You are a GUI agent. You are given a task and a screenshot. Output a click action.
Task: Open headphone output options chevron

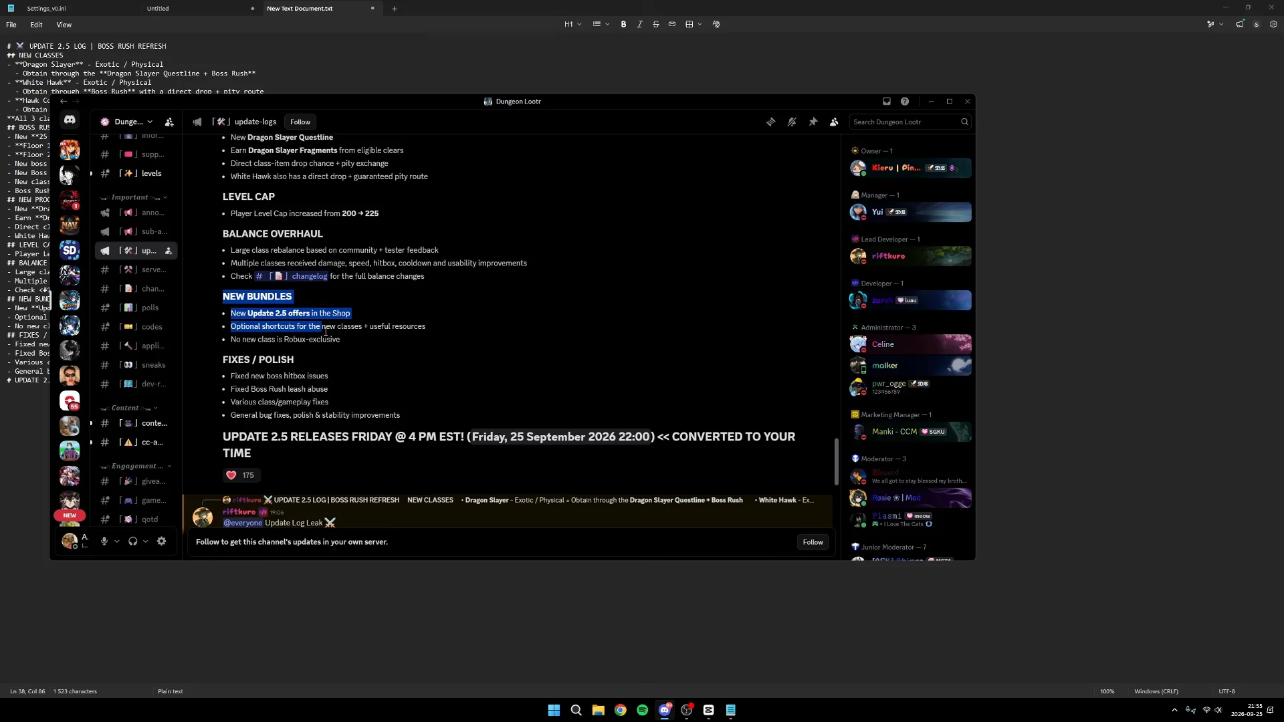click(x=145, y=541)
